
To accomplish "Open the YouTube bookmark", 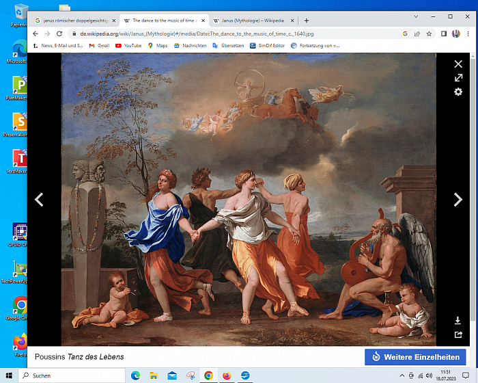I will [x=128, y=46].
